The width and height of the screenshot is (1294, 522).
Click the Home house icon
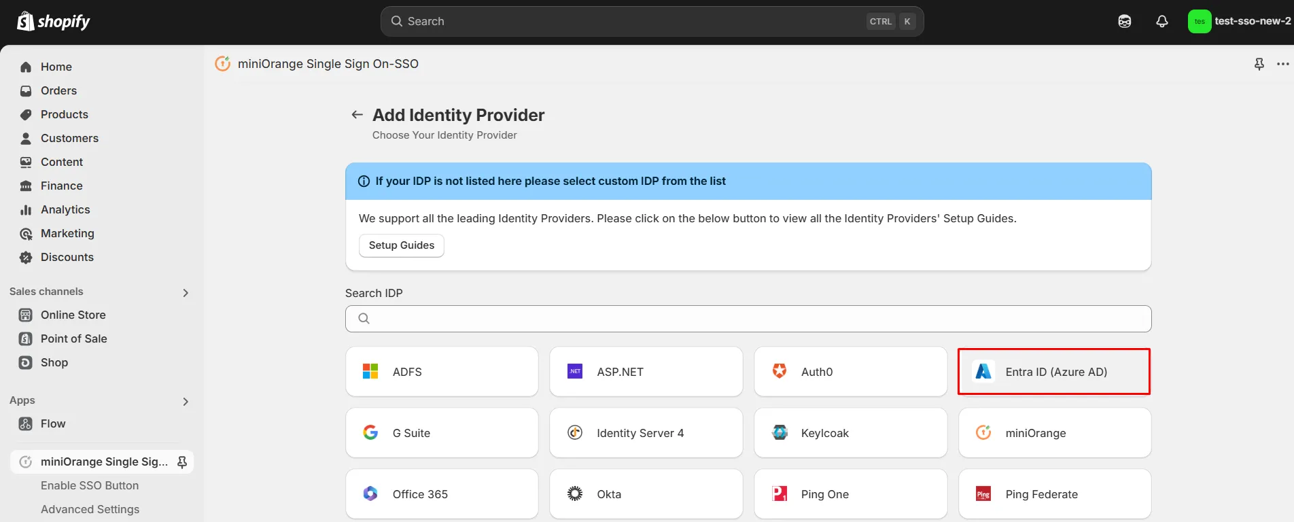click(x=26, y=67)
